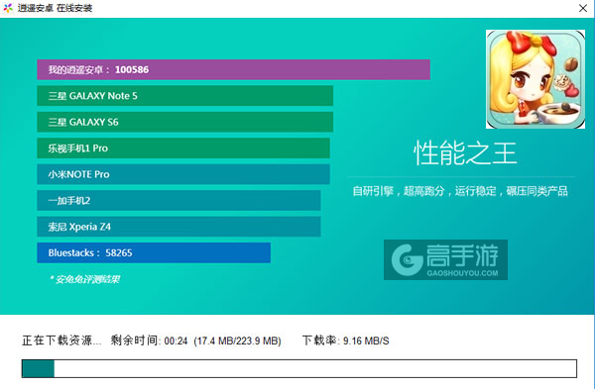Click the 自研引擎 超高跑分 description line
This screenshot has width=595, height=389.
click(x=460, y=191)
